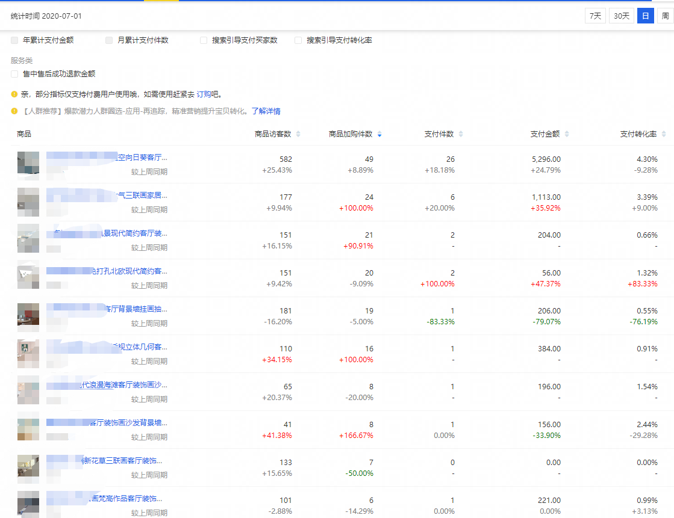
Task: Select the 搜索引导支付买家数 checkbox
Action: pos(203,40)
